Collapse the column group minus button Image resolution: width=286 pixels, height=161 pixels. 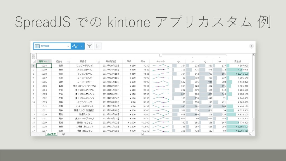161,55
